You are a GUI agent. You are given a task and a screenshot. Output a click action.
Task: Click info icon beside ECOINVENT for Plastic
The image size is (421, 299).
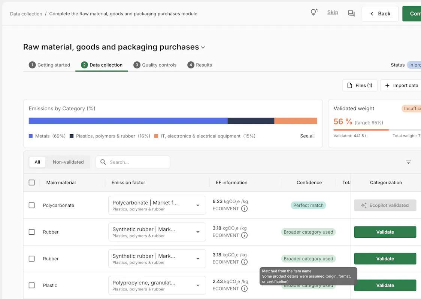[x=244, y=289]
